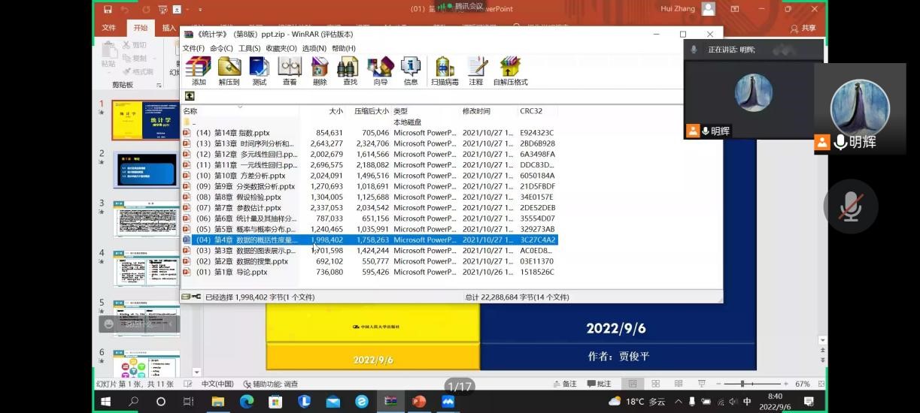Image resolution: width=920 pixels, height=413 pixels.
Task: Click the 扫描病毒 (Virus Scan) icon
Action: (x=445, y=71)
